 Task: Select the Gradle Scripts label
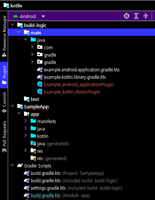(38, 166)
